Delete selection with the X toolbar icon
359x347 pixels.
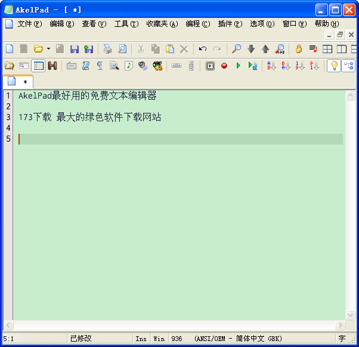click(184, 49)
